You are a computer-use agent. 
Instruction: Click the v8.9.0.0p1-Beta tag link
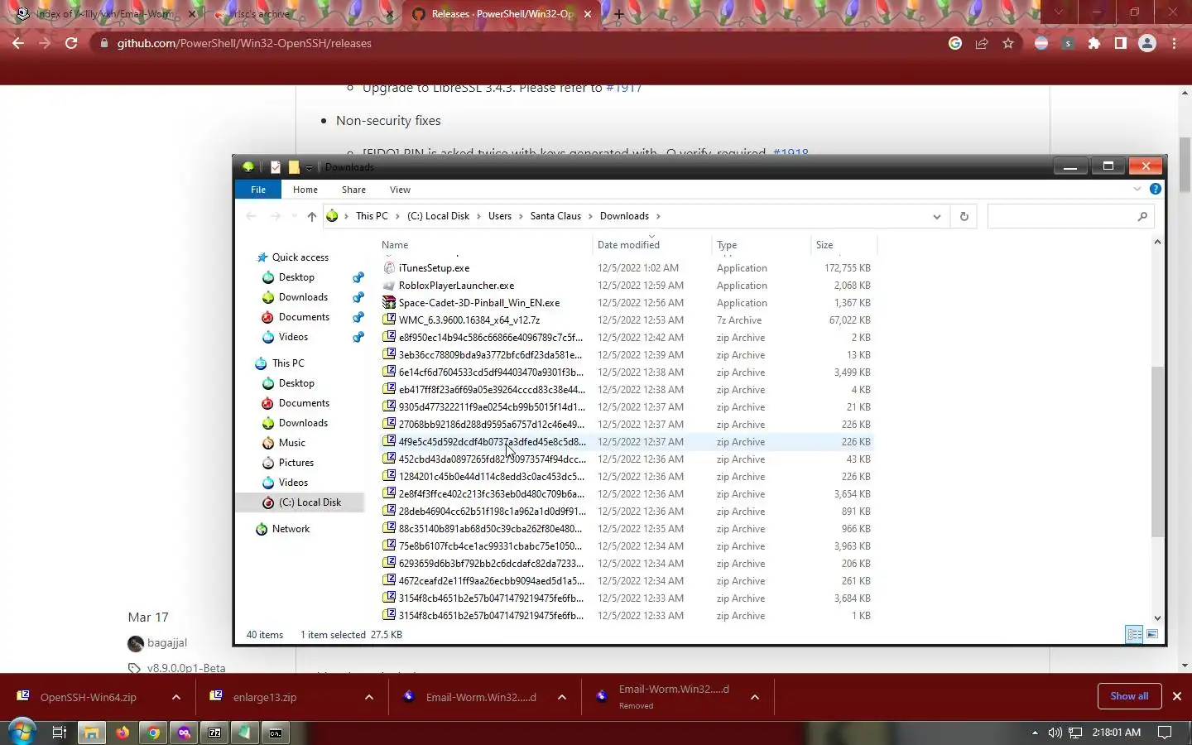(186, 668)
